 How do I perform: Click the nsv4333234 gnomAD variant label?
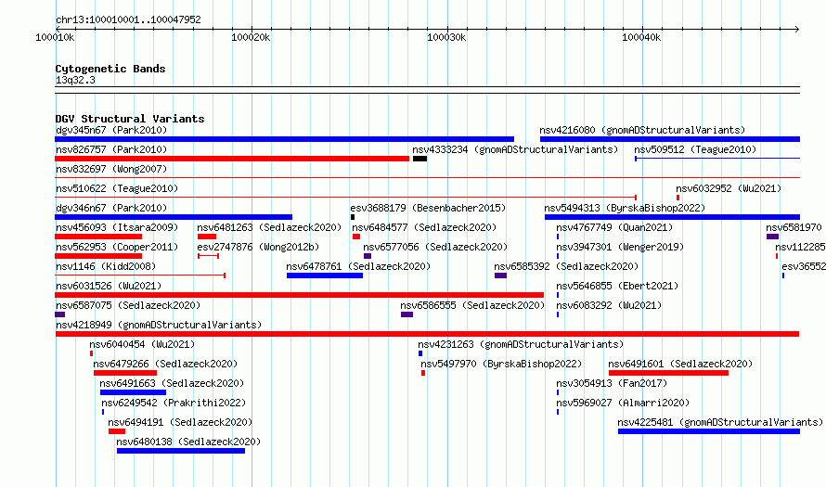[x=515, y=149]
